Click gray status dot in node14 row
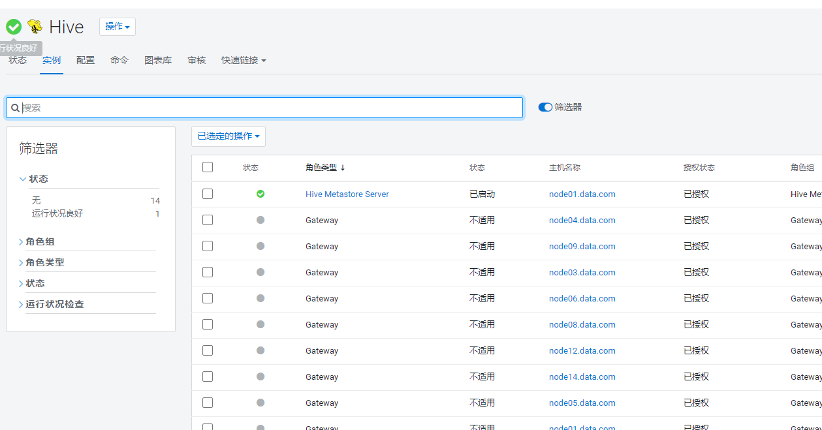Screen dimensions: 822x430 [x=261, y=376]
